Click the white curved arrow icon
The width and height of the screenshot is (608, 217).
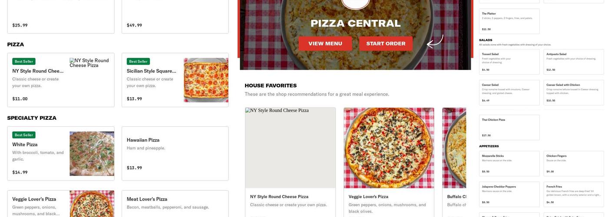tap(435, 42)
